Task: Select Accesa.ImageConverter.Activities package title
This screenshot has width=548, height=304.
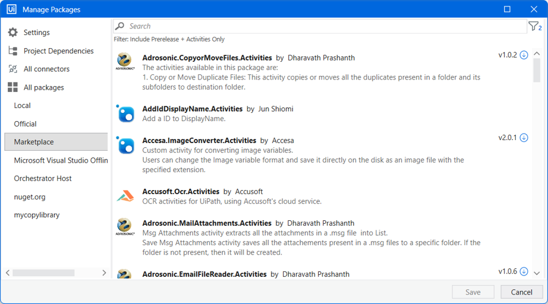Action: coord(199,140)
